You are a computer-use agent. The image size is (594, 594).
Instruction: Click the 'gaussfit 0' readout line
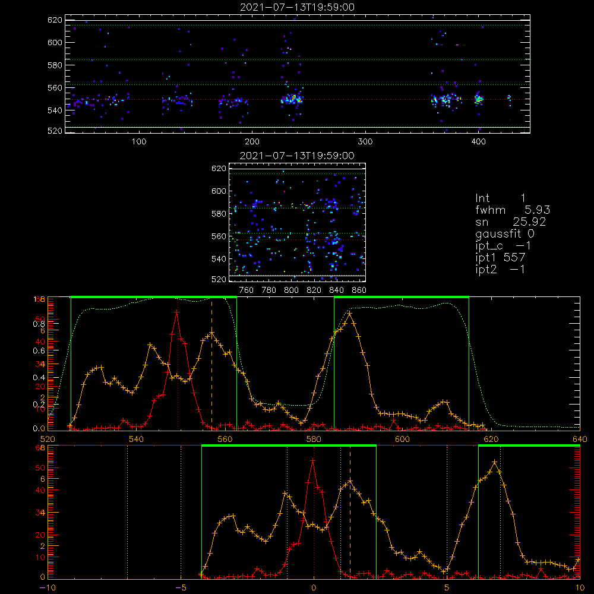(x=505, y=233)
